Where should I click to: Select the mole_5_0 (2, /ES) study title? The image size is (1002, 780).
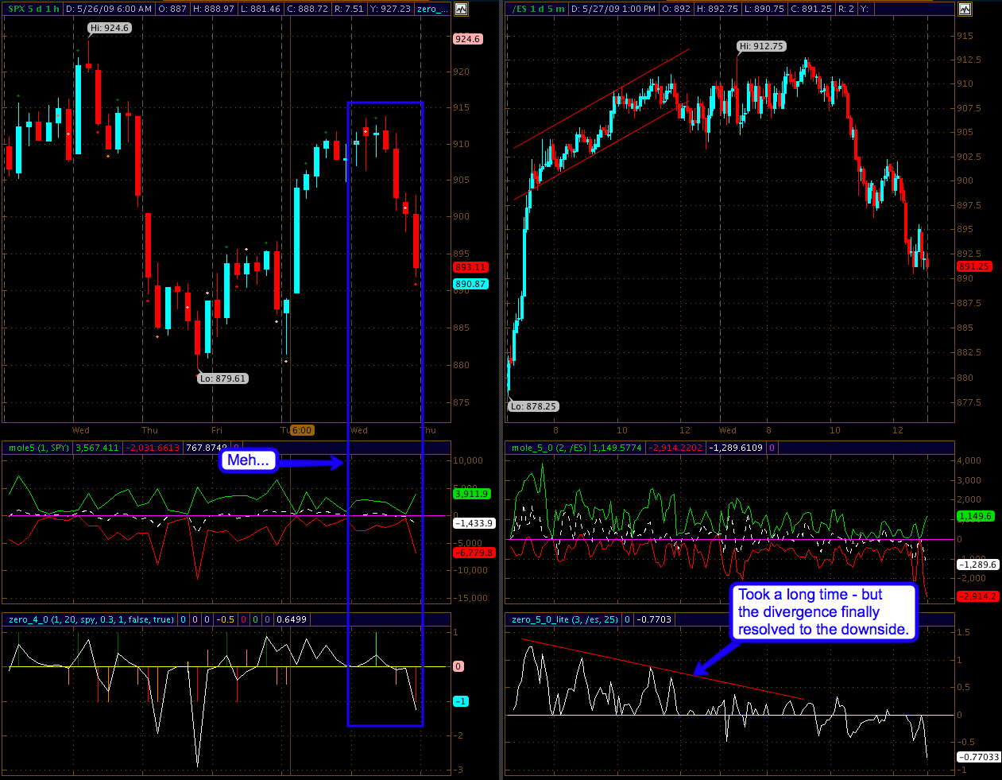point(548,448)
